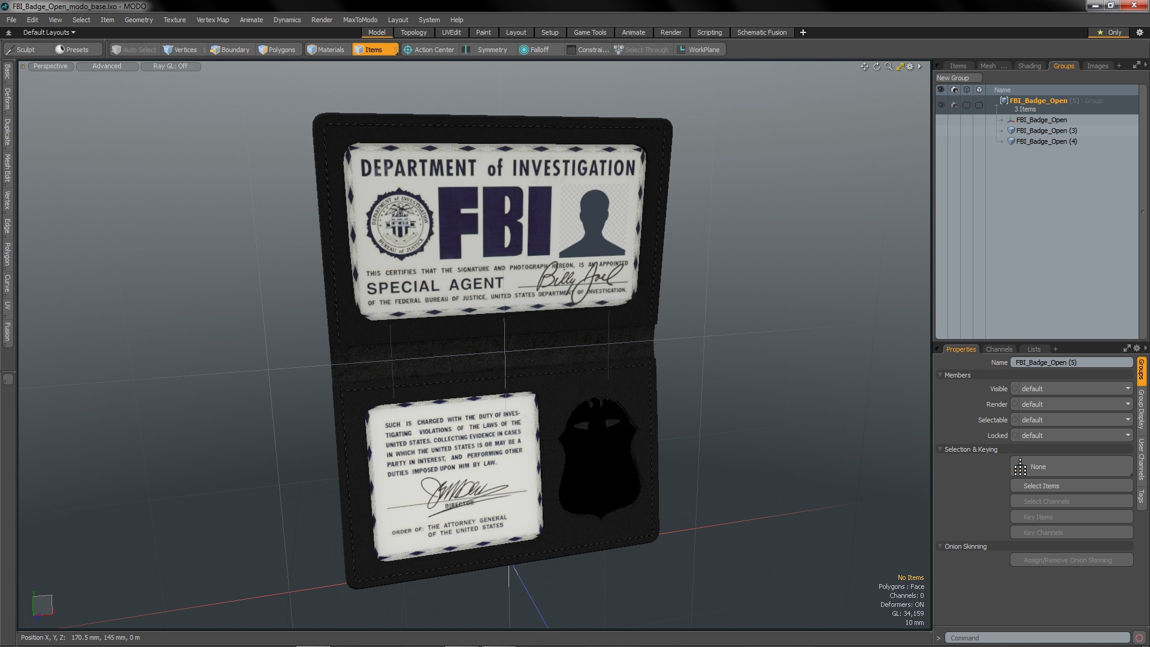This screenshot has width=1150, height=647.
Task: Open the layout settings gear at top right
Action: tap(1139, 32)
